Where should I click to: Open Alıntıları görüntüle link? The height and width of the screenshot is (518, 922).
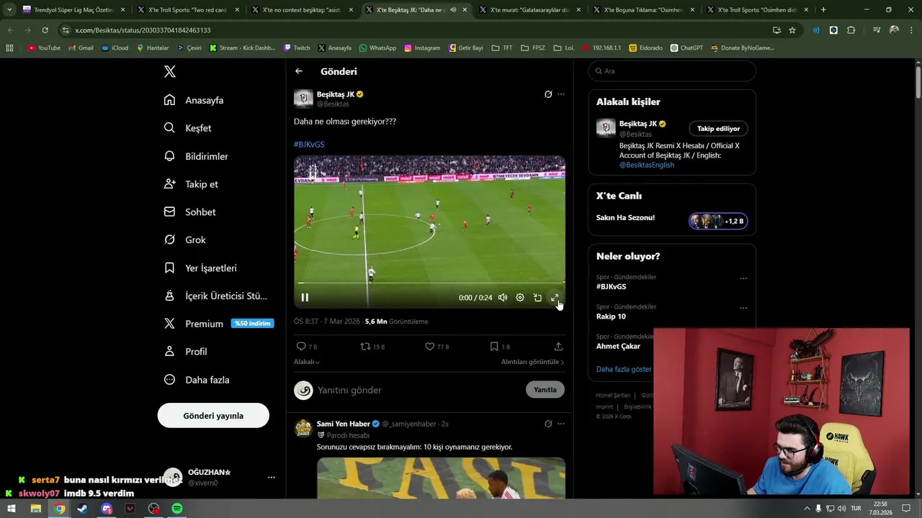pyautogui.click(x=532, y=362)
